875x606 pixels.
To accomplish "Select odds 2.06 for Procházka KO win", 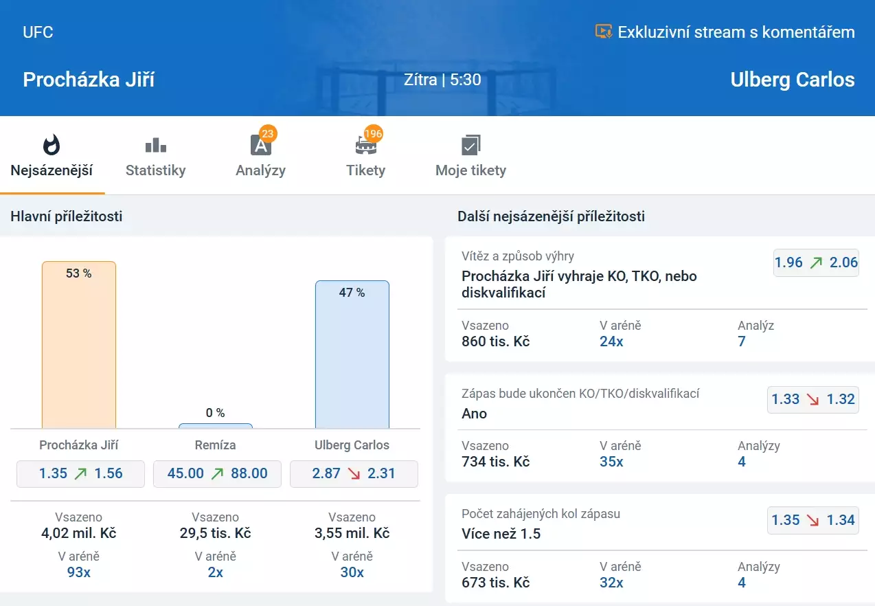I will [x=816, y=262].
